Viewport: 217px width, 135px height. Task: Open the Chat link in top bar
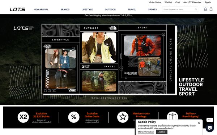click(x=178, y=2)
